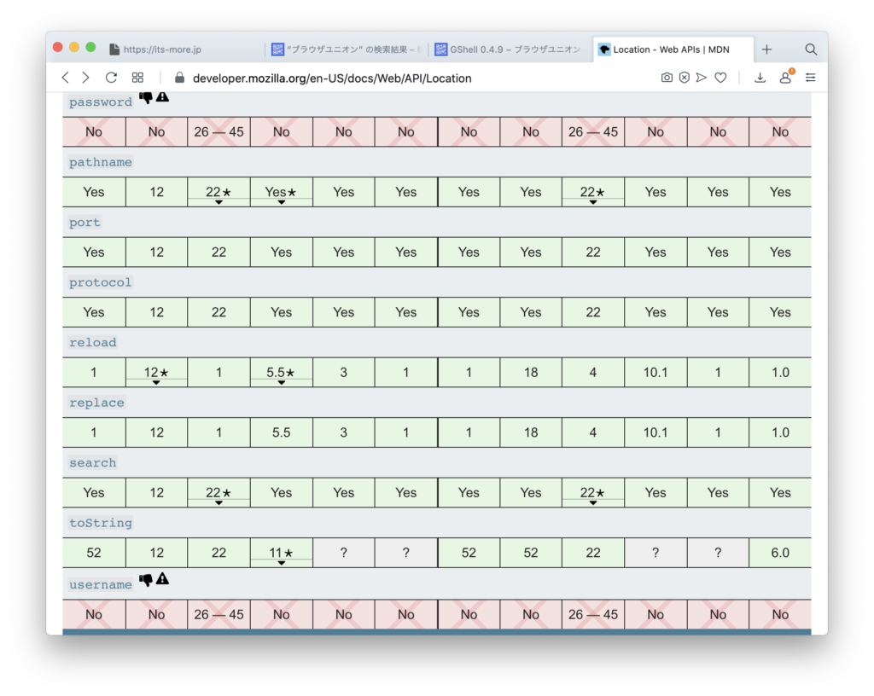Search open tabs with magnifier icon
874x696 pixels.
[811, 49]
